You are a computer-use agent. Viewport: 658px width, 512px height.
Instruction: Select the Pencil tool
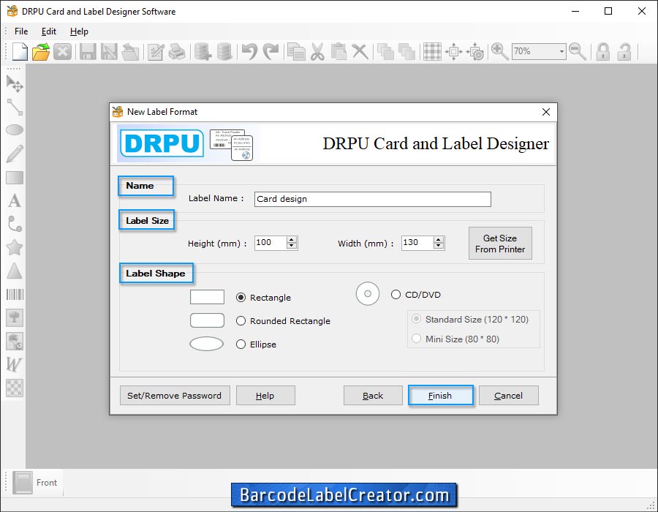point(15,154)
